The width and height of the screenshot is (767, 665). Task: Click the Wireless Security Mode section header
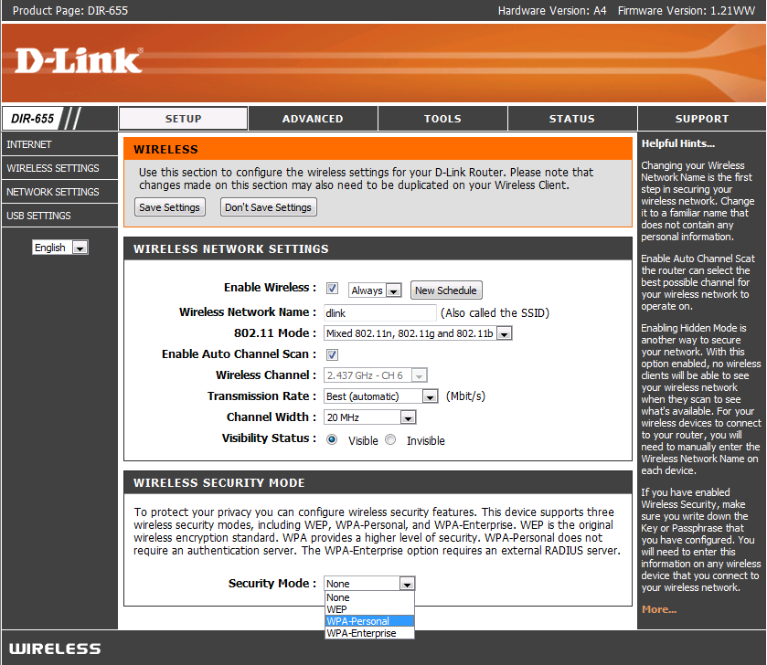[x=378, y=482]
